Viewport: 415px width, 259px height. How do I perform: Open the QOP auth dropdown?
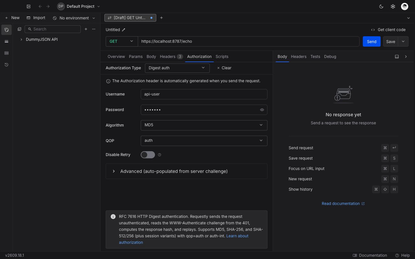pyautogui.click(x=204, y=141)
